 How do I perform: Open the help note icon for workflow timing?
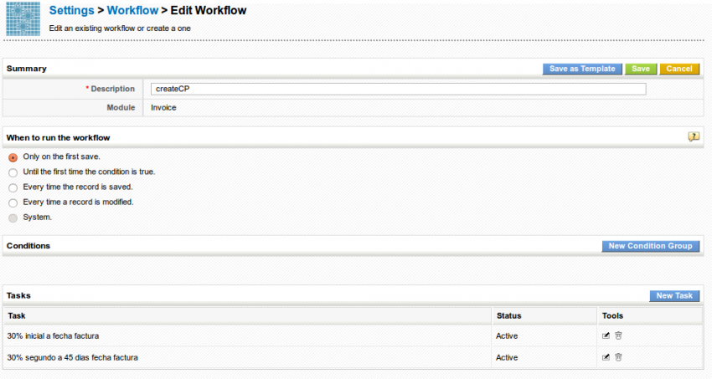coord(693,136)
